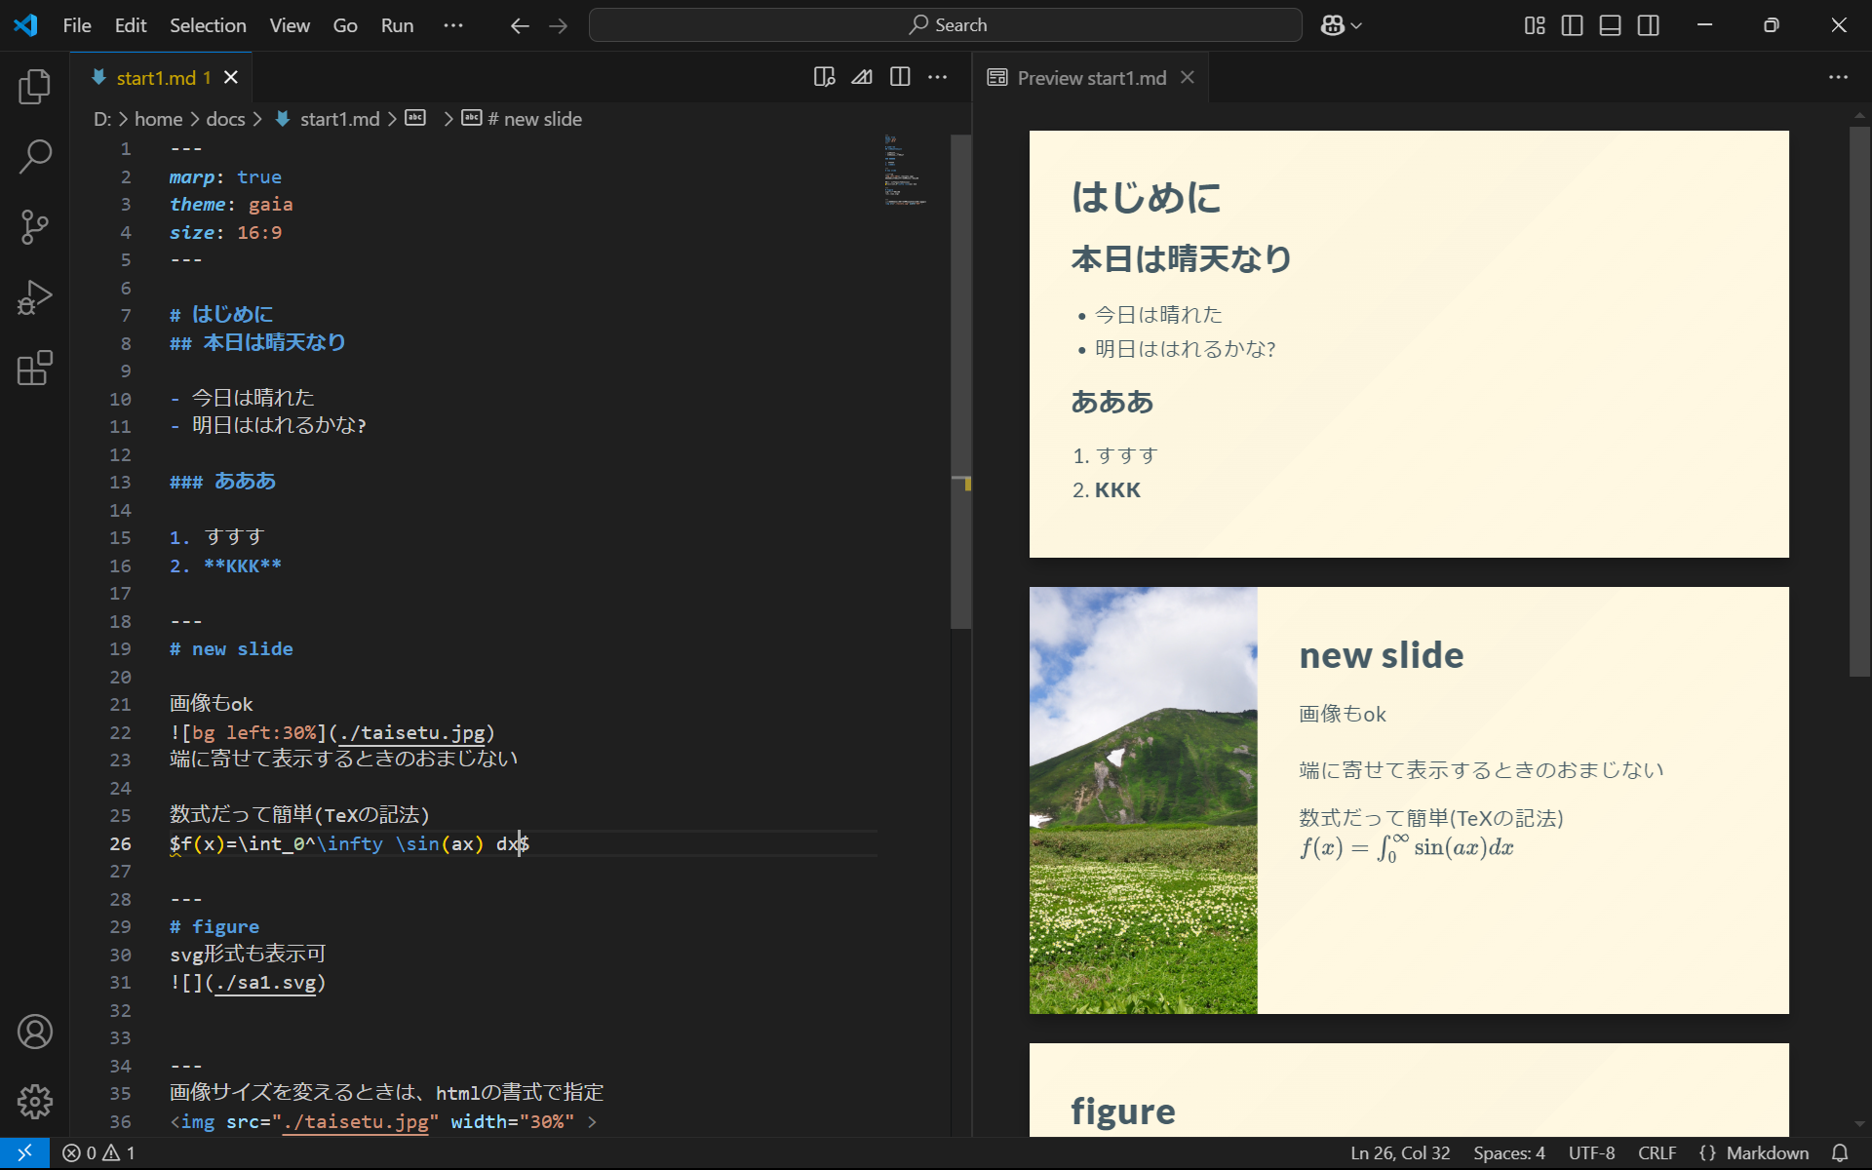Open the Search view in the sidebar
1872x1170 pixels.
coord(35,157)
